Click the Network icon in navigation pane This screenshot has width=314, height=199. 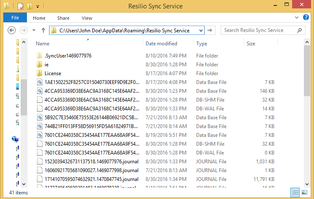tap(15, 139)
